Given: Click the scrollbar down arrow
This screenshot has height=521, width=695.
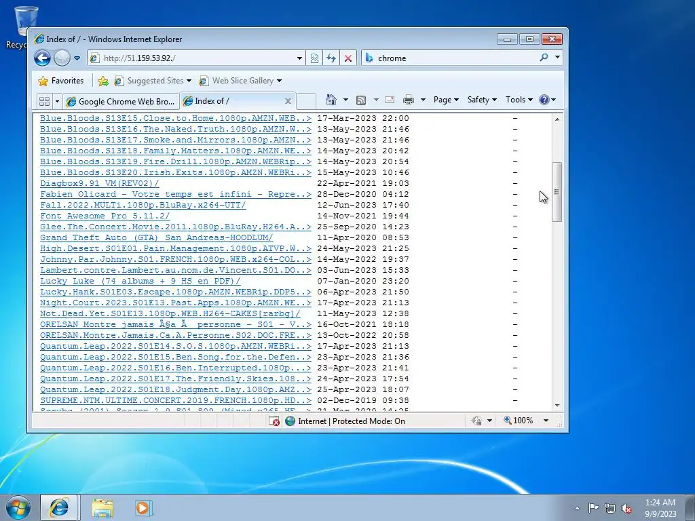Looking at the screenshot, I should (557, 406).
